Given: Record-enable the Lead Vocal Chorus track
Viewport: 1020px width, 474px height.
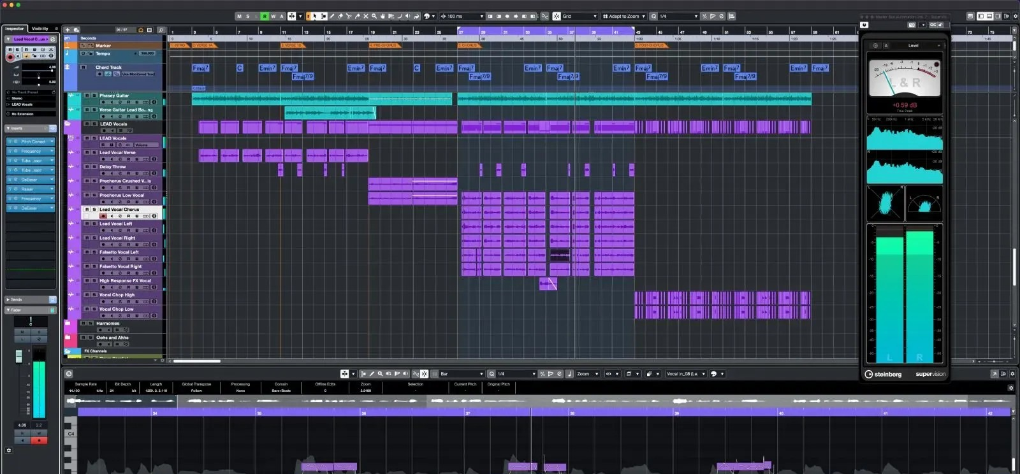Looking at the screenshot, I should click(103, 216).
